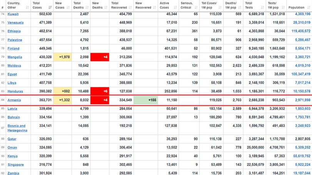Select Mongolia new cases cell +1,978

click(x=62, y=57)
